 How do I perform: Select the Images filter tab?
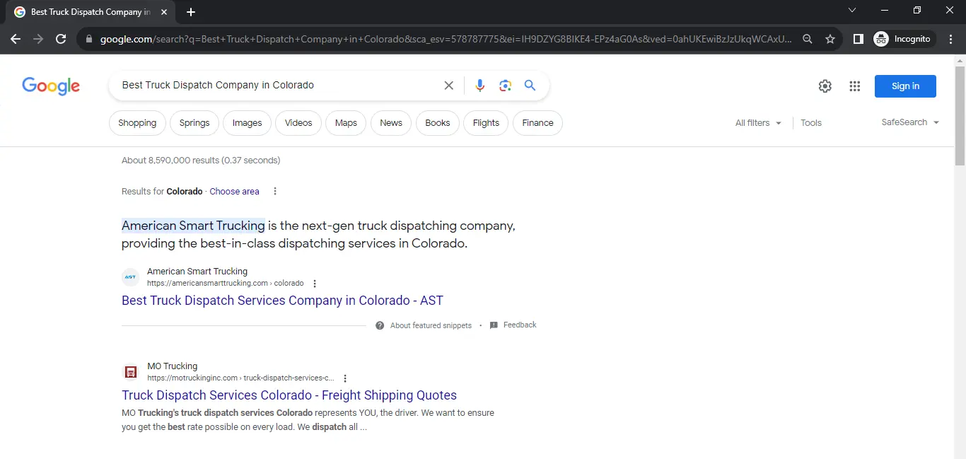[247, 123]
